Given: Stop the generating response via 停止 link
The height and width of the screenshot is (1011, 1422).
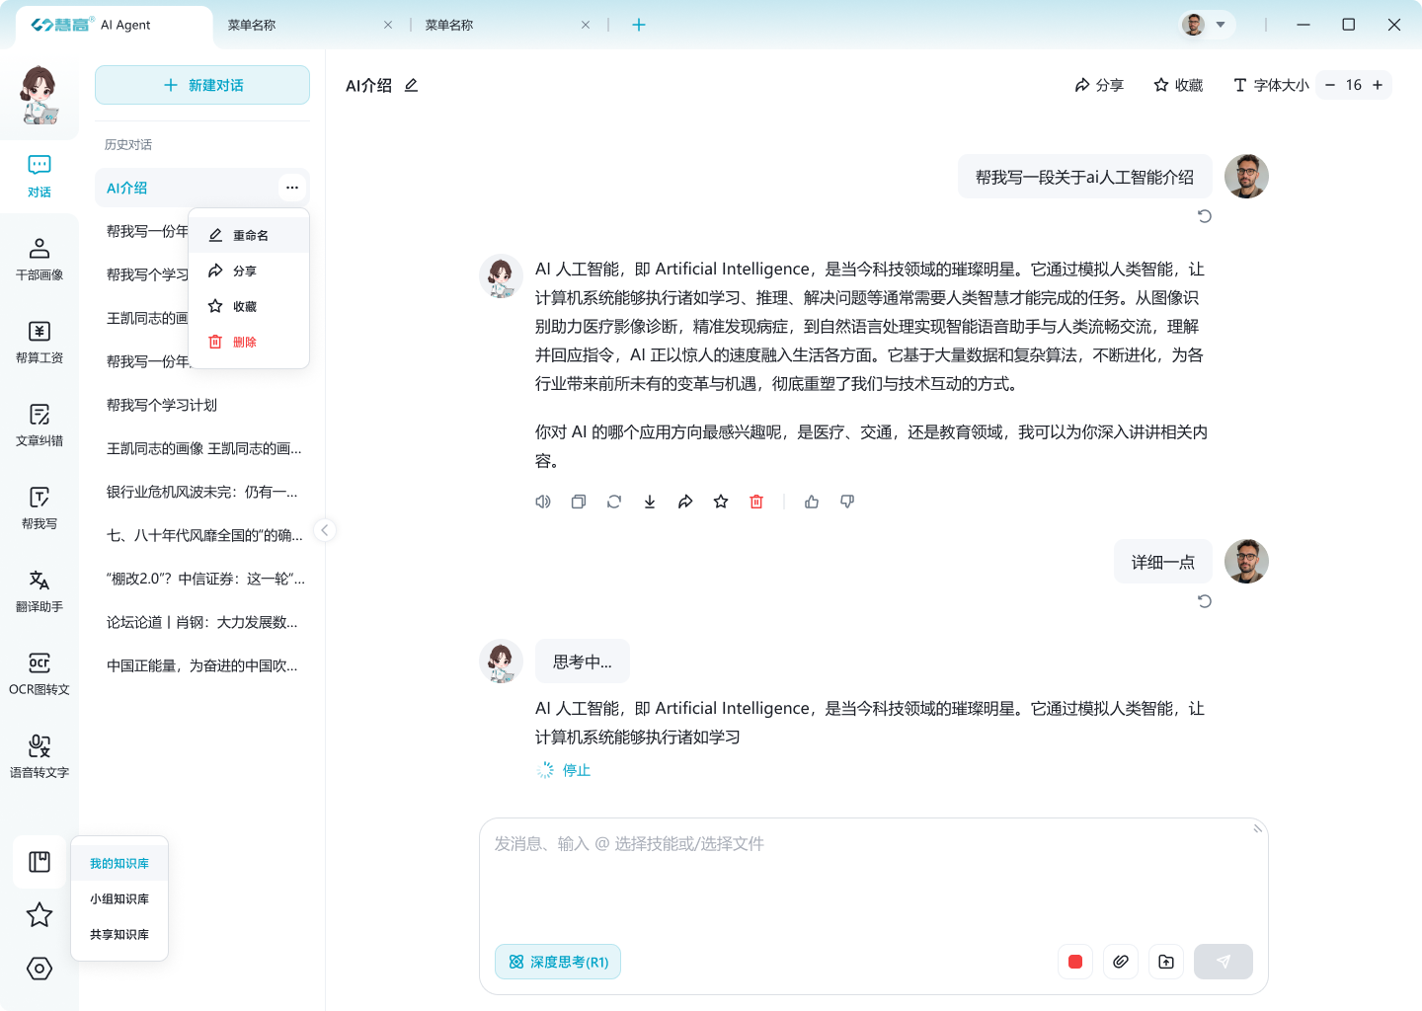Looking at the screenshot, I should [576, 770].
